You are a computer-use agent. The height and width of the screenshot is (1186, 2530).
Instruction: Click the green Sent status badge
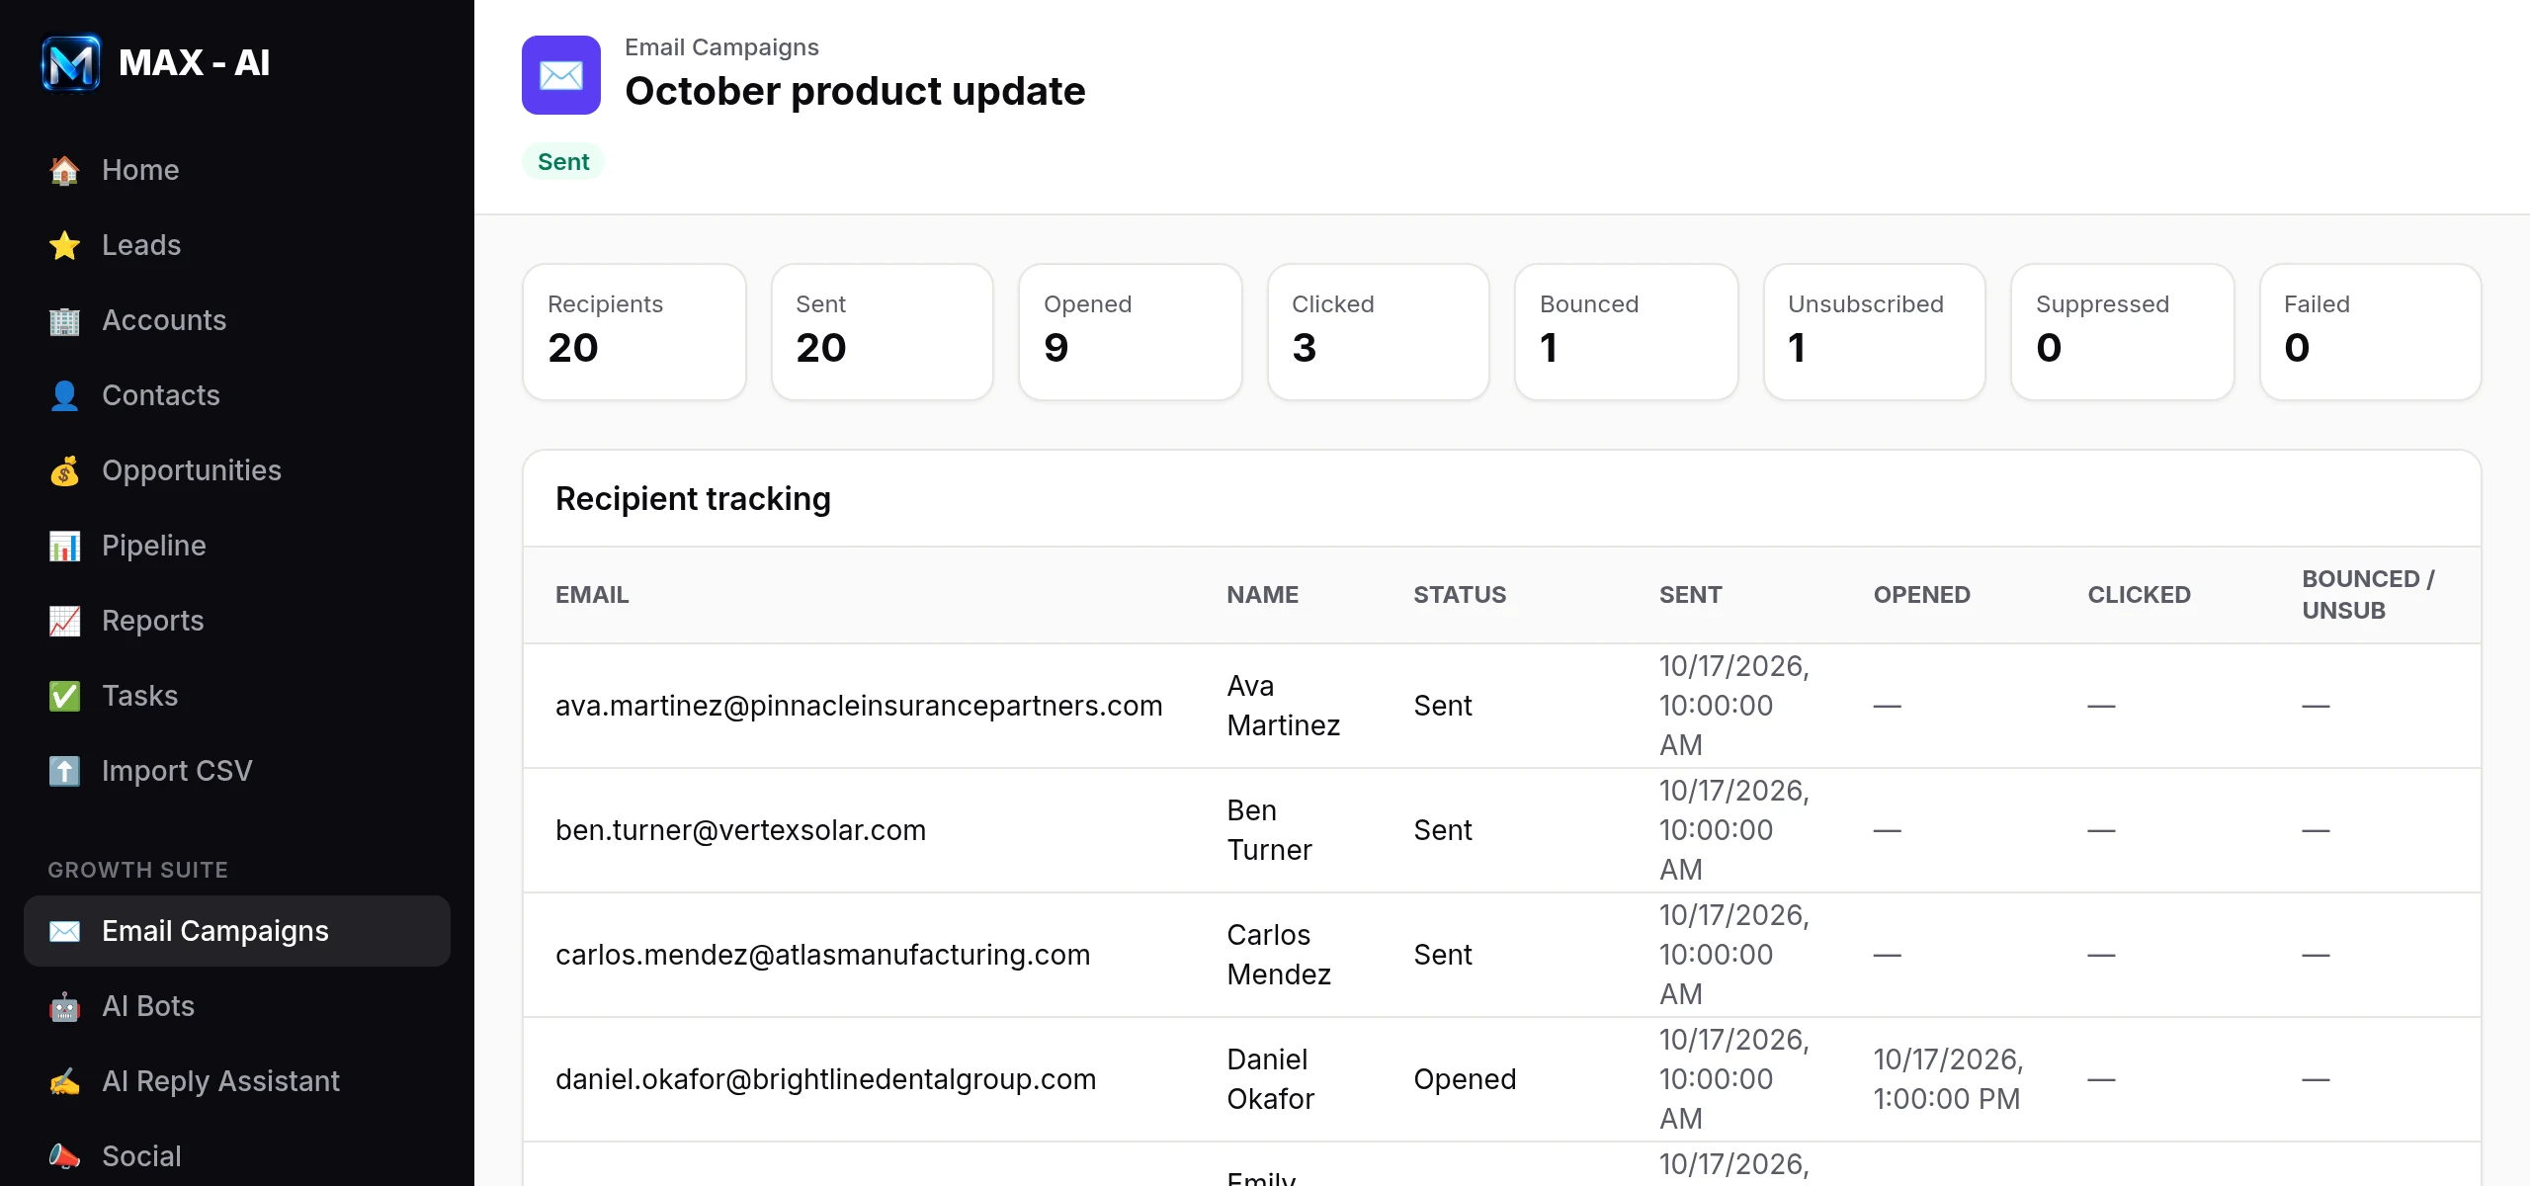563,162
